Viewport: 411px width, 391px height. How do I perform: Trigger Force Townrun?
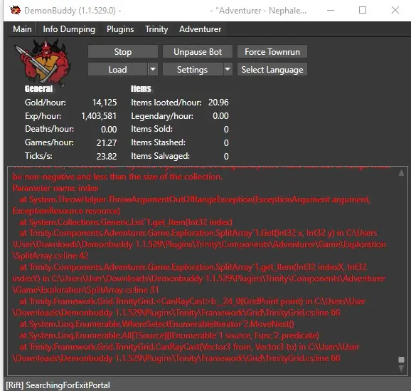coord(272,51)
